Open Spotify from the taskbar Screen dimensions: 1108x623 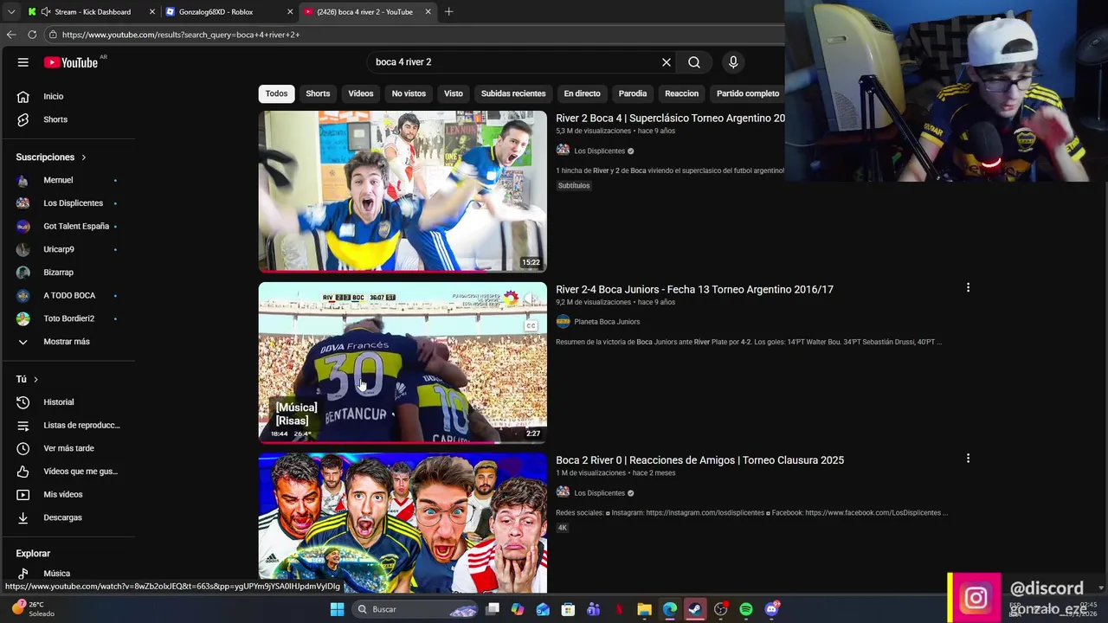point(745,609)
